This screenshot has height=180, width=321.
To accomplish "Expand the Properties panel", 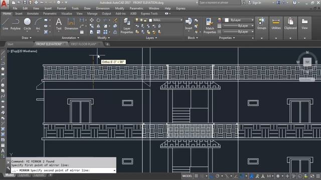I will pyautogui.click(x=227, y=38).
